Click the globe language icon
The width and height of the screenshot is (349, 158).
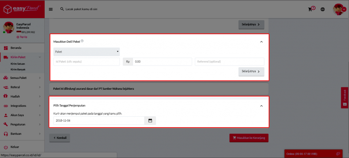(322, 9)
